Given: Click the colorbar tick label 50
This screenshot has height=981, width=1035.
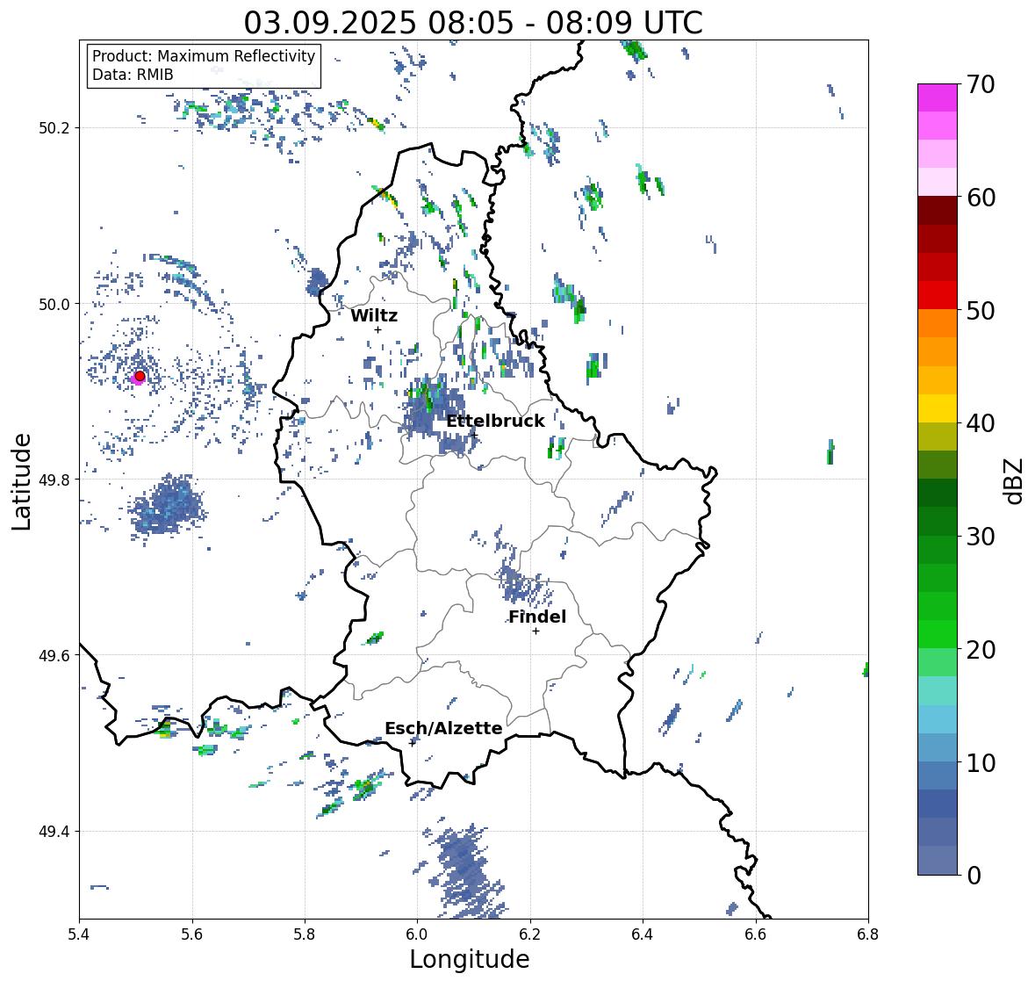Looking at the screenshot, I should (x=981, y=310).
